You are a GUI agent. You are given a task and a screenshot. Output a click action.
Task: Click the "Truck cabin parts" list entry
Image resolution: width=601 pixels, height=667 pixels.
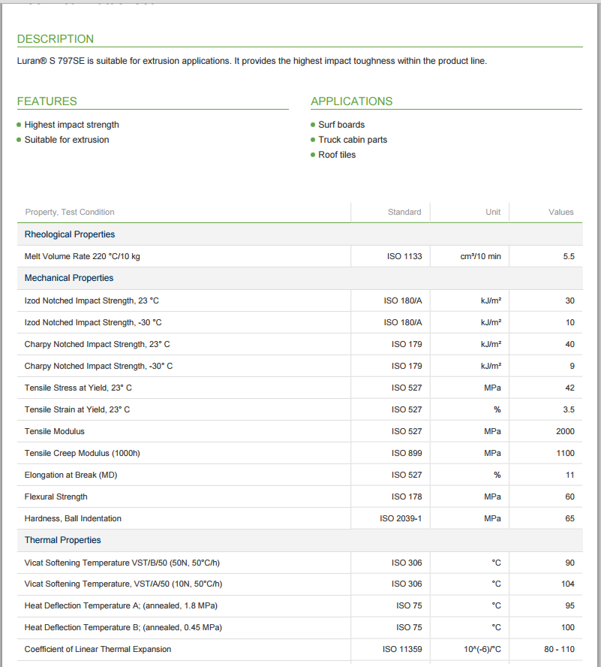tap(353, 140)
